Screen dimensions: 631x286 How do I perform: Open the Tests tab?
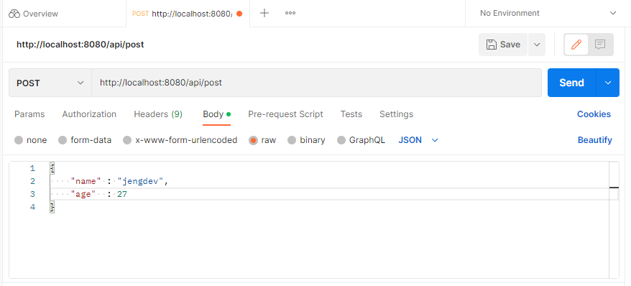pos(351,114)
